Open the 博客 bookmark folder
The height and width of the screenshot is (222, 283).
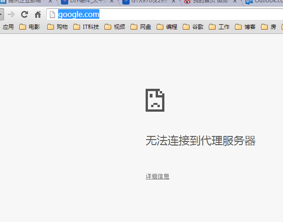click(x=245, y=27)
